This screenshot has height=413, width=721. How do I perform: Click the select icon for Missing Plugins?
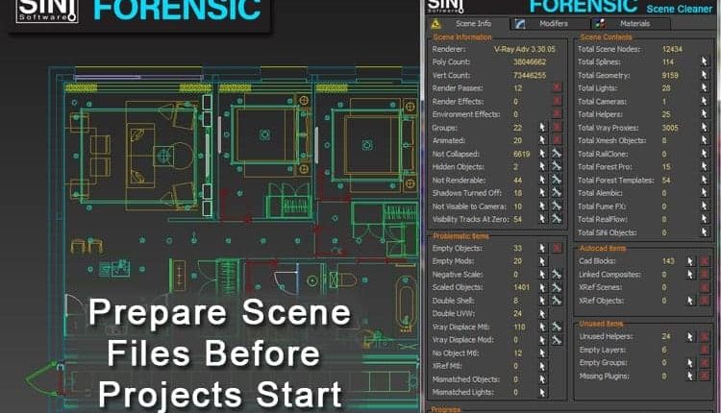click(688, 377)
